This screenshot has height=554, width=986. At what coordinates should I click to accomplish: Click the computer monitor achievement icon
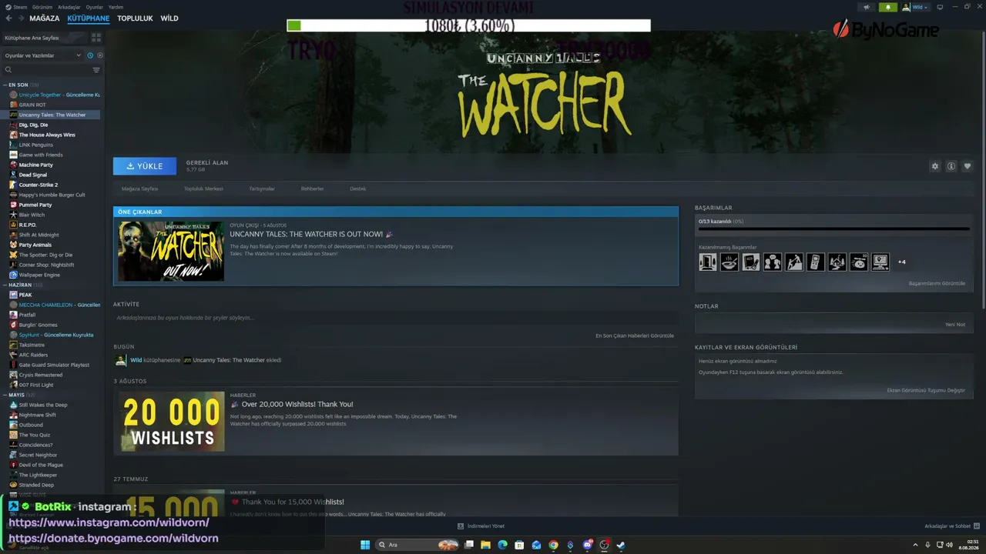(x=880, y=262)
